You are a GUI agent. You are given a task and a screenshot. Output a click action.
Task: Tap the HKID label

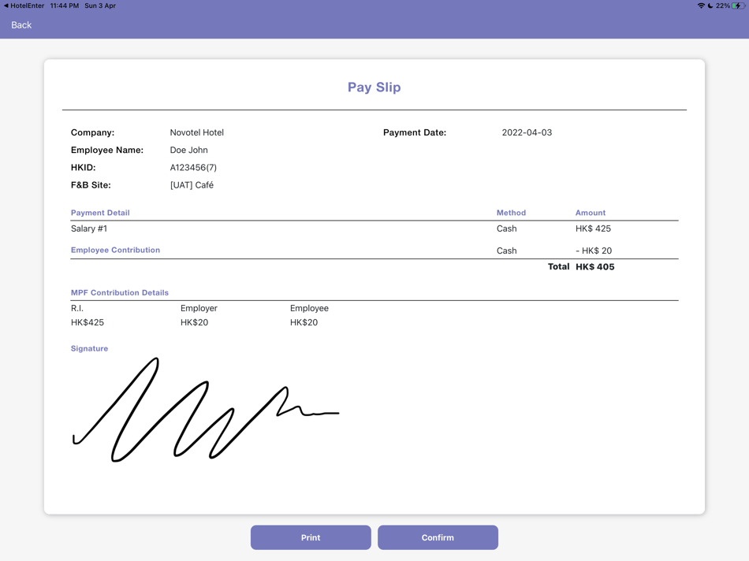[x=83, y=168]
